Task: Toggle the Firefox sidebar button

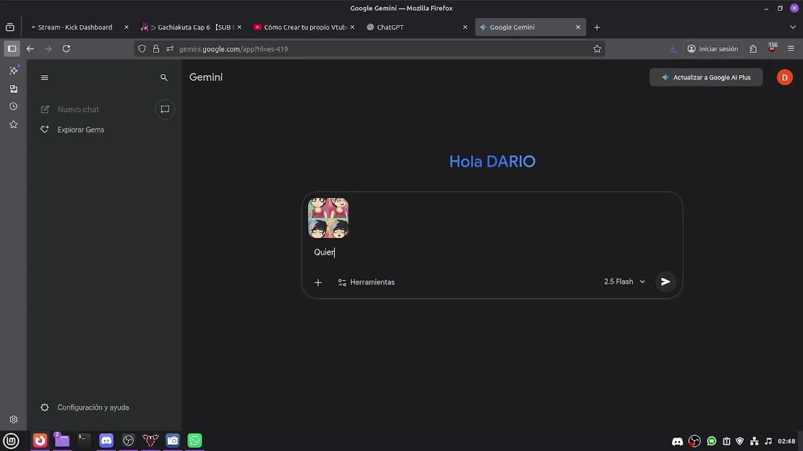Action: tap(12, 49)
